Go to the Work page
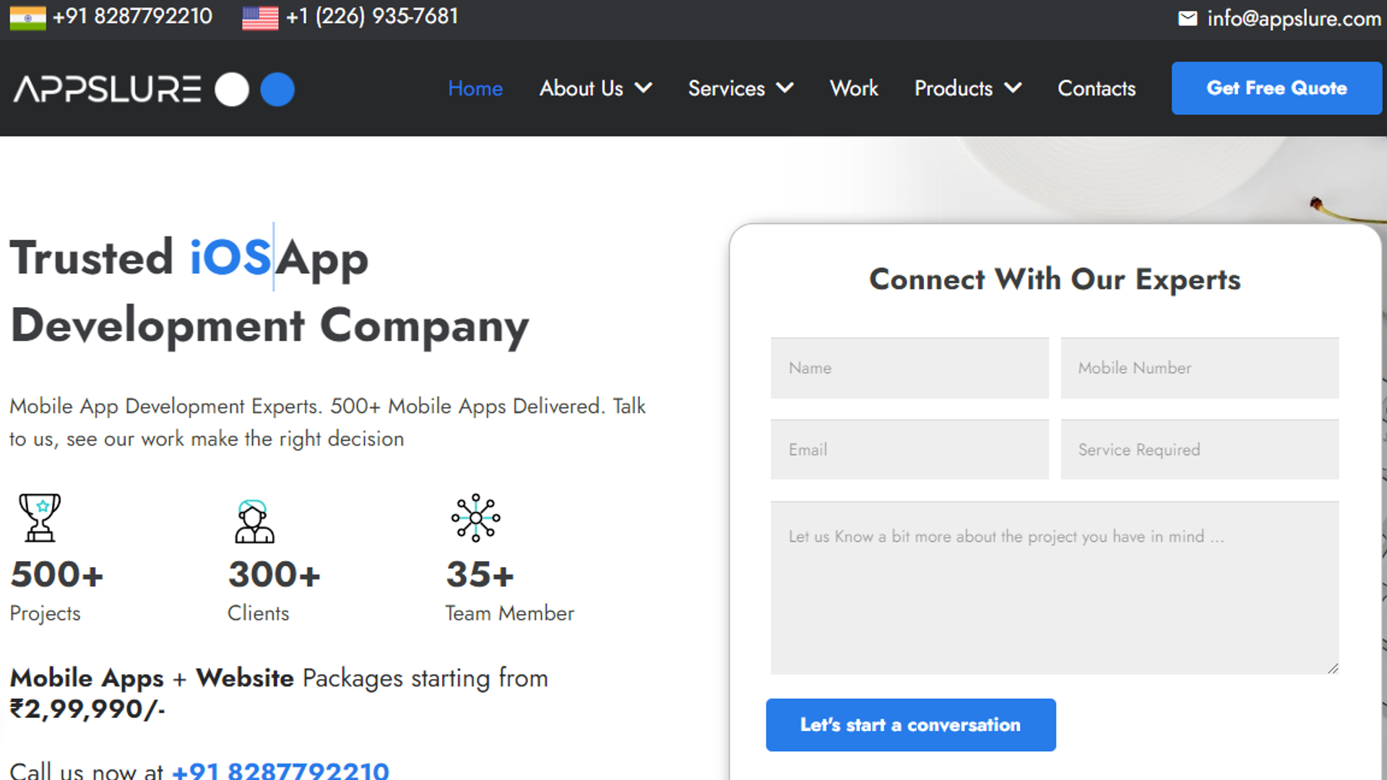Viewport: 1387px width, 780px height. tap(854, 88)
